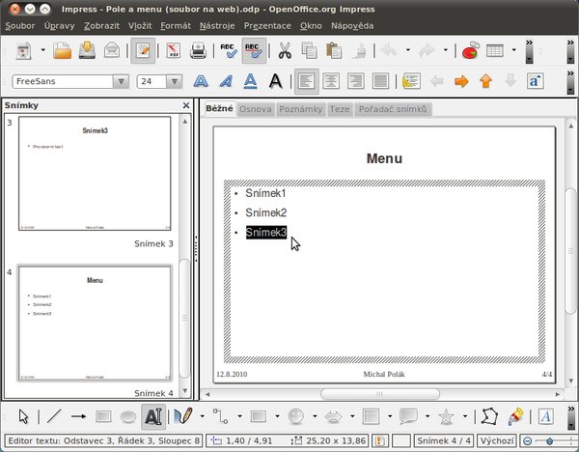Screen dimensions: 579x452
Task: Toggle Italic formatting icon
Action: (x=226, y=81)
